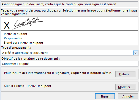Image resolution: width=139 pixels, height=100 pixels.
Task: Click the handwritten signature image
Action: click(x=28, y=23)
